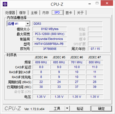Image resolution: width=115 pixels, height=114 pixels.
Task: Click the CAS# 延迟 row label
Action: tap(23, 67)
